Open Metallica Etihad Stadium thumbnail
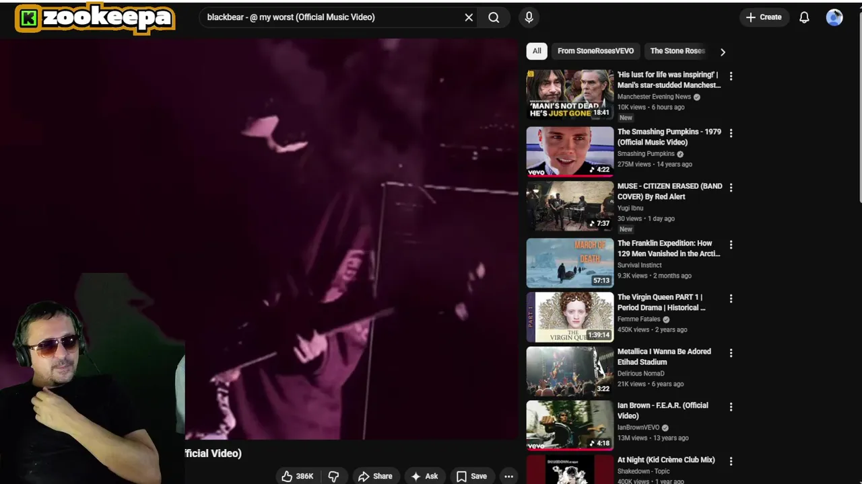The width and height of the screenshot is (862, 484). (570, 371)
